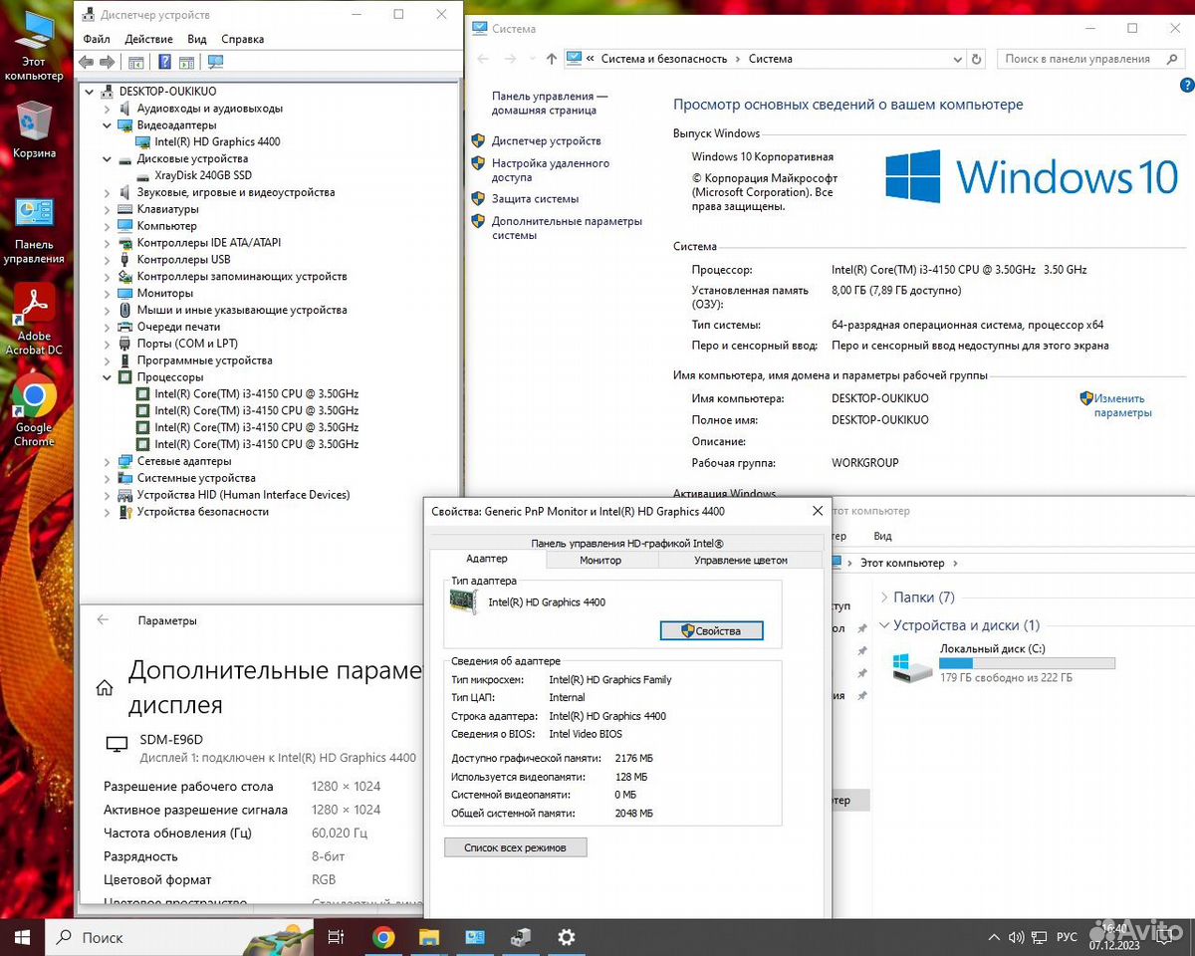Image resolution: width=1195 pixels, height=956 pixels.
Task: Select the Панель управления desktop icon
Action: pyautogui.click(x=34, y=231)
